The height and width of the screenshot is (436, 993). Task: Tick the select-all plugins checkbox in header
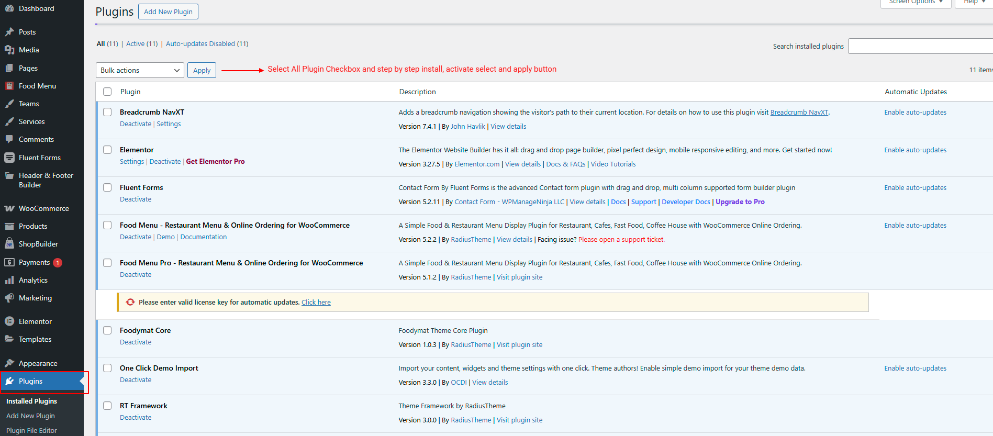pos(107,92)
